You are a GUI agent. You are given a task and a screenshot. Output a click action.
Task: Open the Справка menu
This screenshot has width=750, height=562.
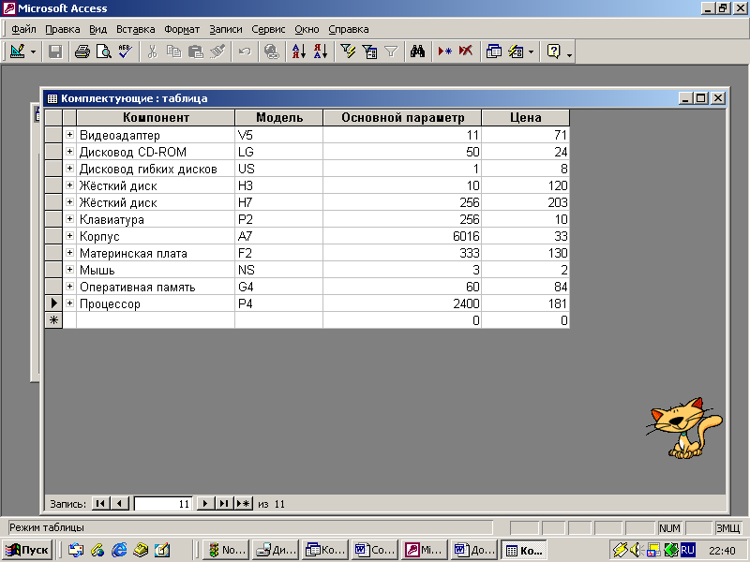coord(348,29)
